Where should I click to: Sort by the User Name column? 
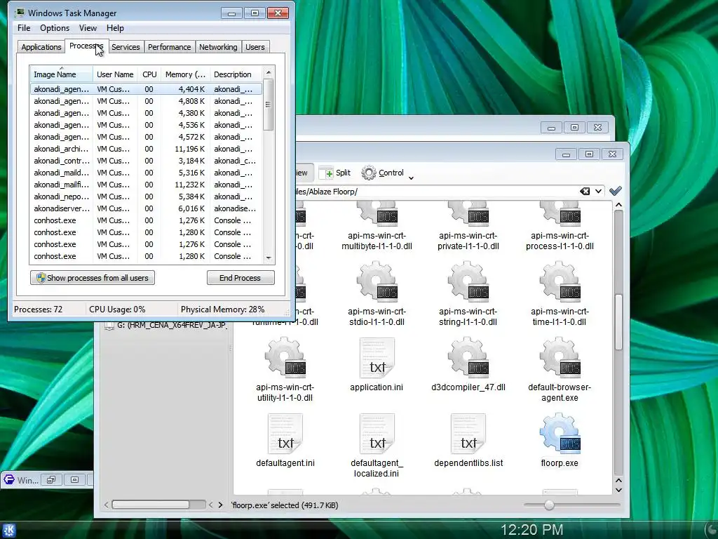click(115, 74)
